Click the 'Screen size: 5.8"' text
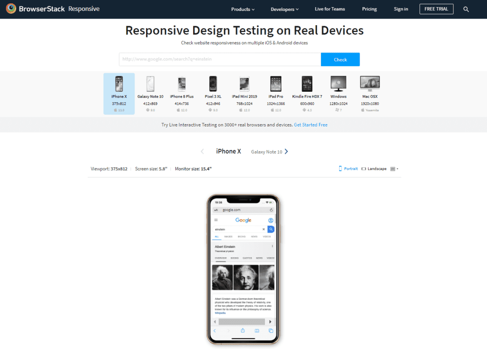The image size is (487, 349). point(151,169)
